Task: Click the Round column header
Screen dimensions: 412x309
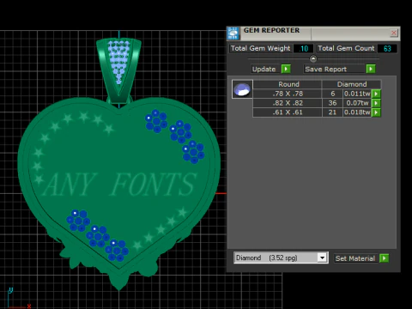Action: 288,84
